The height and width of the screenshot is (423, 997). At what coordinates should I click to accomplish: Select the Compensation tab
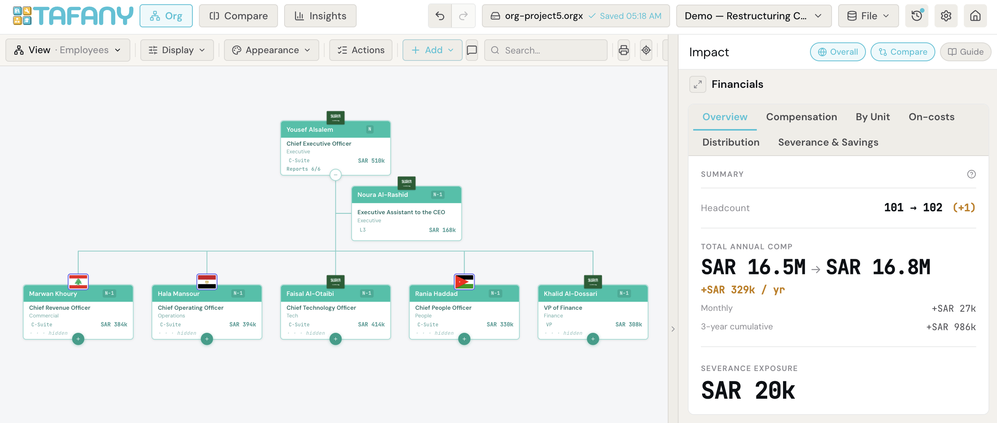[x=801, y=117]
